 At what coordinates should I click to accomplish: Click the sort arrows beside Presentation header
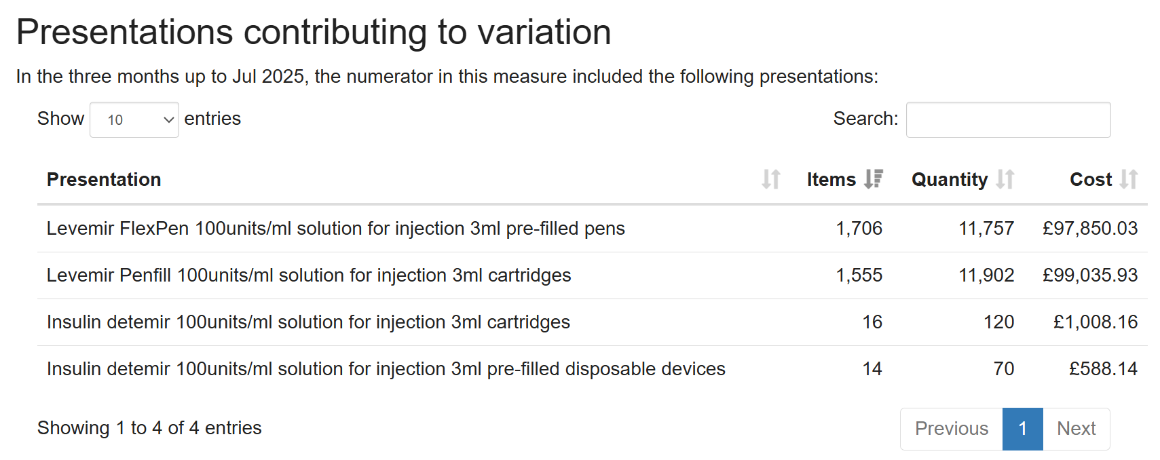(770, 179)
